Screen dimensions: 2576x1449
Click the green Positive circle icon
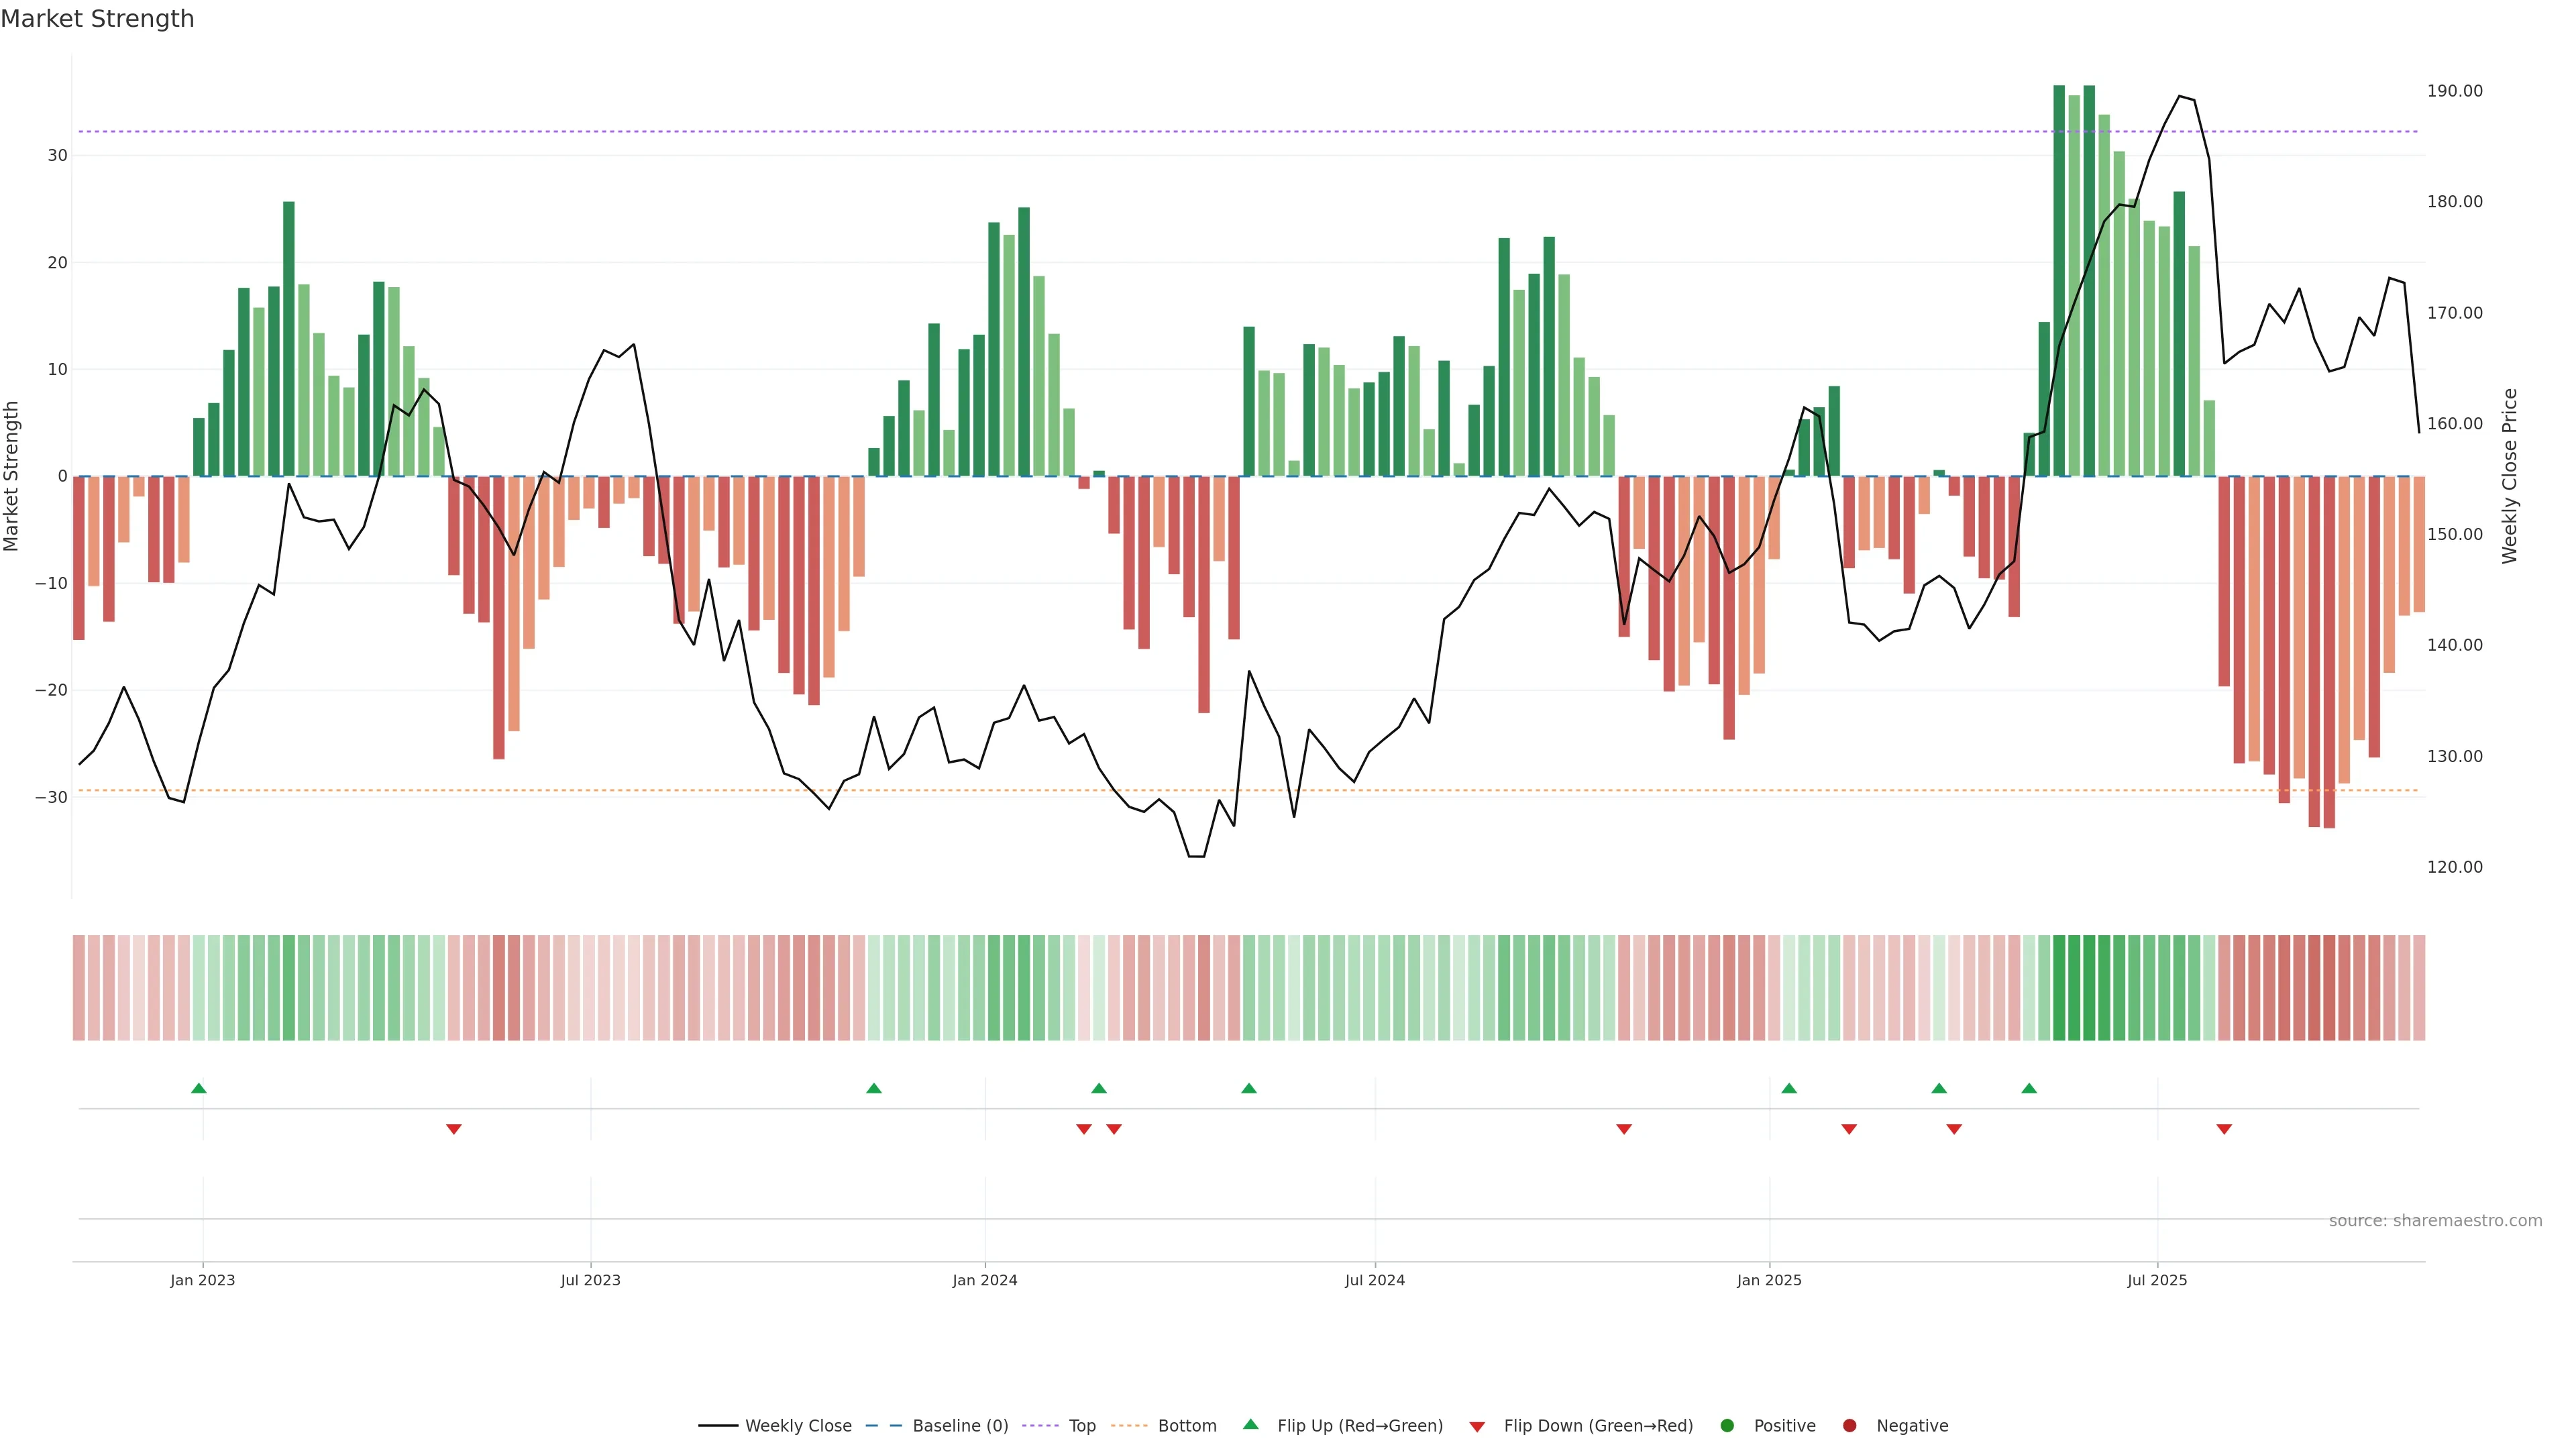1727,1425
